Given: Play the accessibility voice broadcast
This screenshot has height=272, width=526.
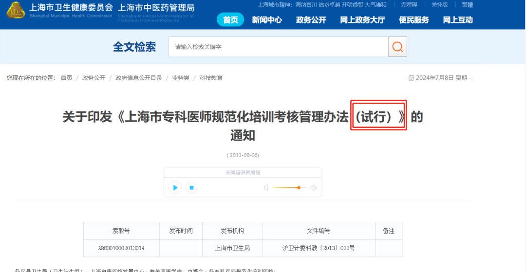Looking at the screenshot, I should (x=175, y=188).
